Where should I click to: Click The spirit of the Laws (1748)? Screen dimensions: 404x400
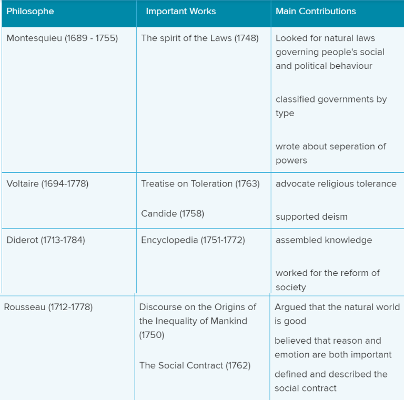pyautogui.click(x=200, y=38)
